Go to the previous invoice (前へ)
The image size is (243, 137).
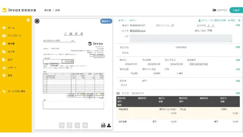coord(122,20)
